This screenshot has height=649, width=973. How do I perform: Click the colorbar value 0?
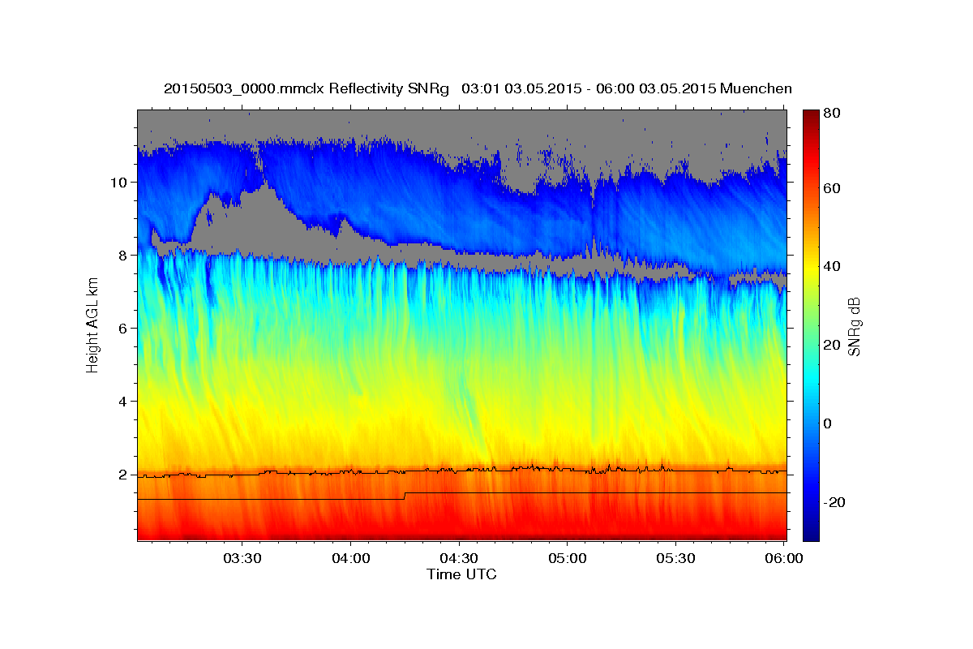829,423
